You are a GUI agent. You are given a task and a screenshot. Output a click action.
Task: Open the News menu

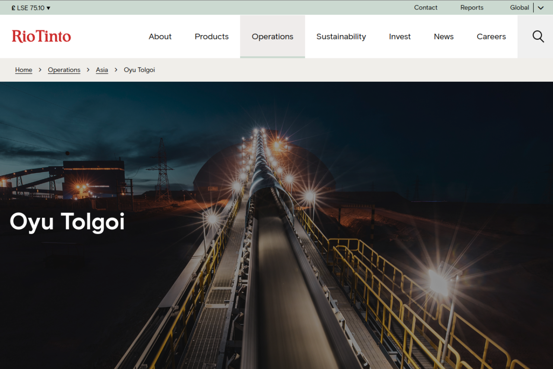(x=444, y=37)
